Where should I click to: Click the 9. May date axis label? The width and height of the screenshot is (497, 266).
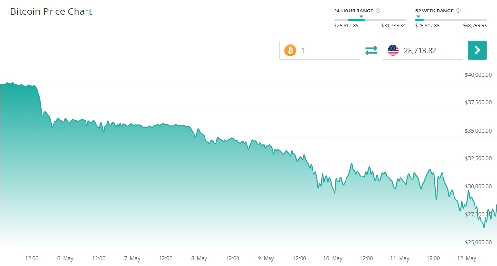tap(266, 258)
